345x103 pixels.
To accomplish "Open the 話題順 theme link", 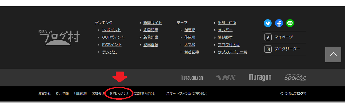I will coord(190,30).
